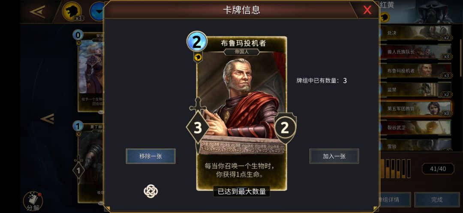This screenshot has height=213, width=463.
Task: Go back using top-left arrow
Action: coord(37,12)
